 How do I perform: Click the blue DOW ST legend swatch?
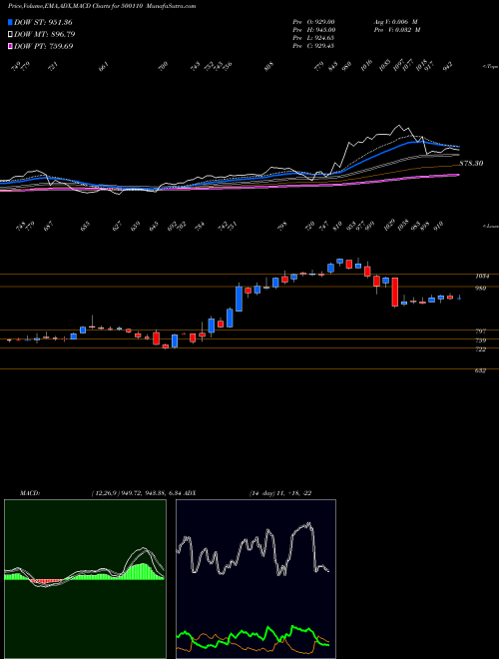pos(10,22)
